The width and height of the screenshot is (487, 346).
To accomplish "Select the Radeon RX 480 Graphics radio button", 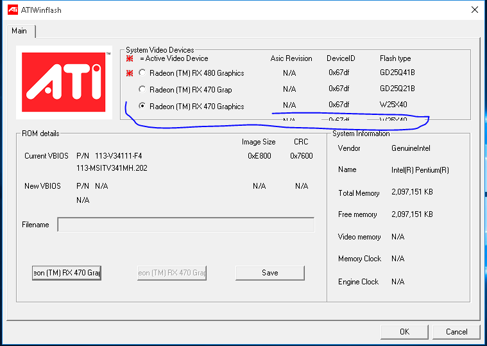I will coord(142,73).
